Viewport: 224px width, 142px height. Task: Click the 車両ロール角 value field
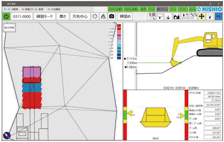[212, 114]
